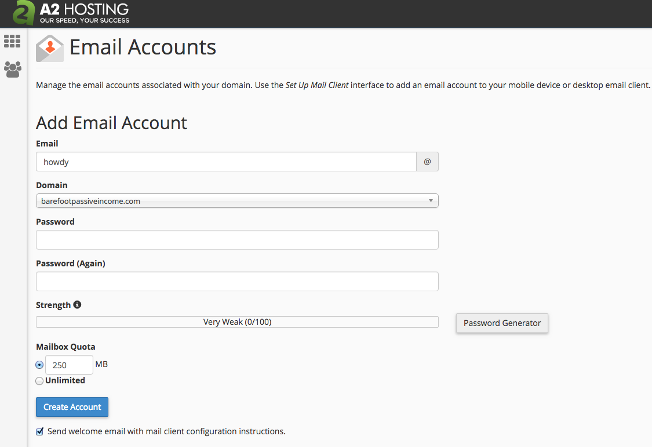652x447 pixels.
Task: Click the Email Accounts envelope icon
Action: pos(50,48)
